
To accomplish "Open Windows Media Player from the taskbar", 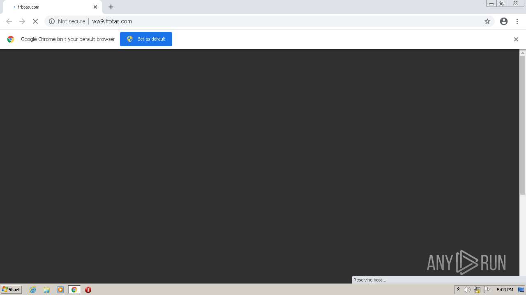I will click(x=60, y=290).
